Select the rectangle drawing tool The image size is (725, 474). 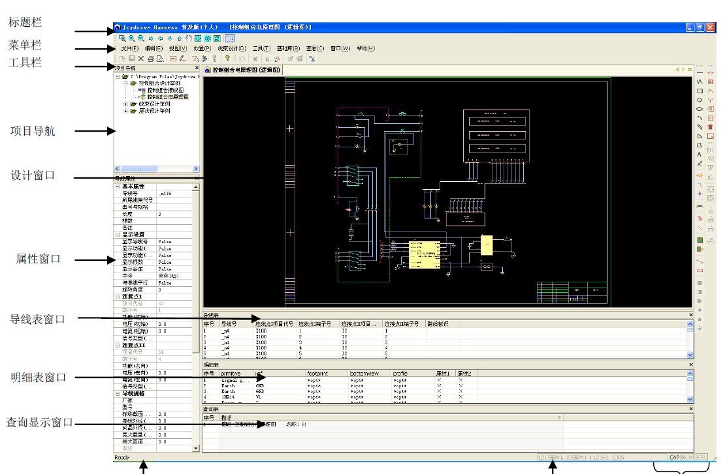tap(700, 91)
